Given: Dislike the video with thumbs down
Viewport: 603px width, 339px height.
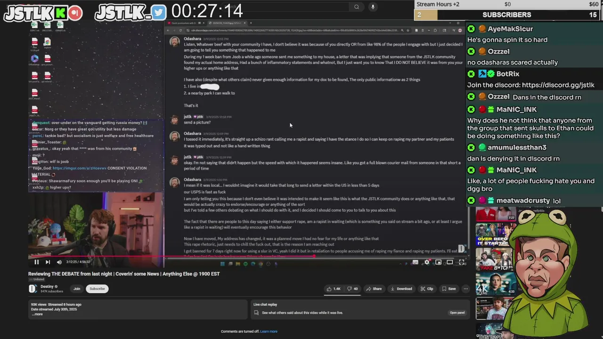Looking at the screenshot, I should [352, 289].
